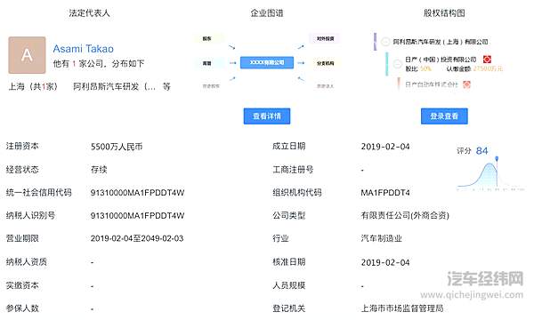534x320 pixels.
Task: Click the 登记机关 value 上海市市场监督管理局
Action: click(402, 308)
